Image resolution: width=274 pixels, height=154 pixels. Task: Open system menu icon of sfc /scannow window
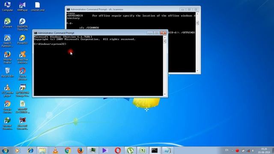pyautogui.click(x=68, y=9)
